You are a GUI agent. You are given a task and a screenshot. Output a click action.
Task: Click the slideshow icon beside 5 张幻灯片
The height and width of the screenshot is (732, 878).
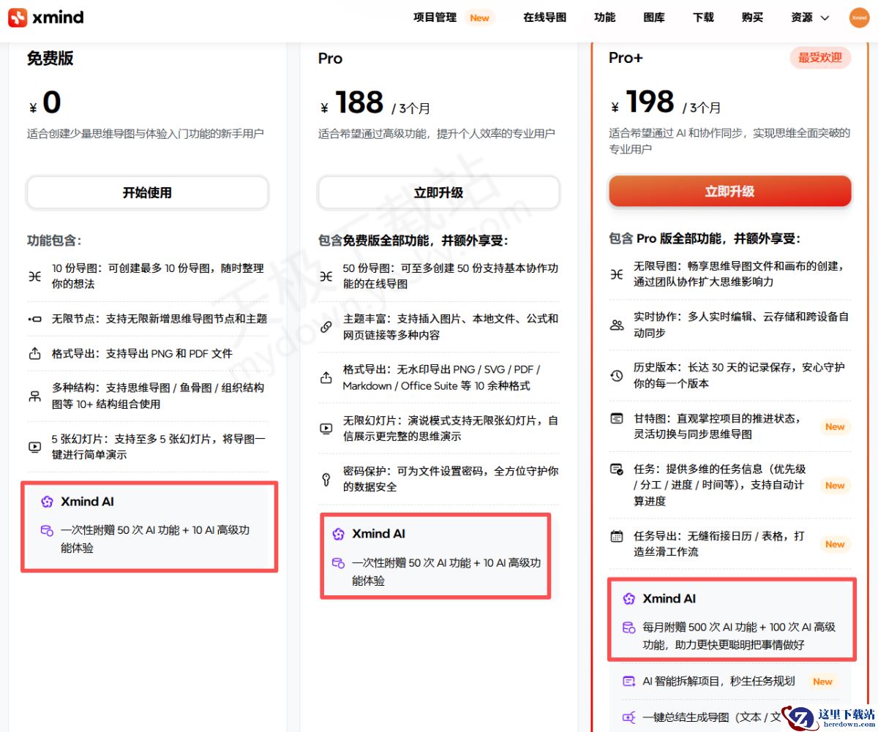34,446
